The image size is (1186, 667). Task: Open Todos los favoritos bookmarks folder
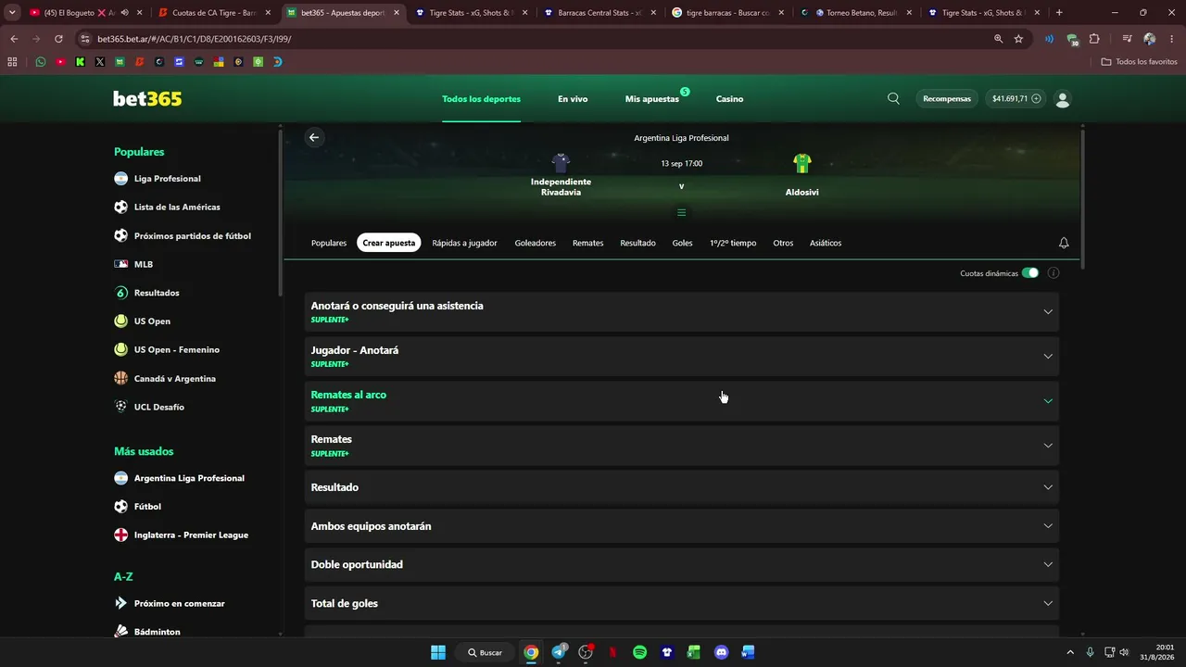tap(1139, 62)
